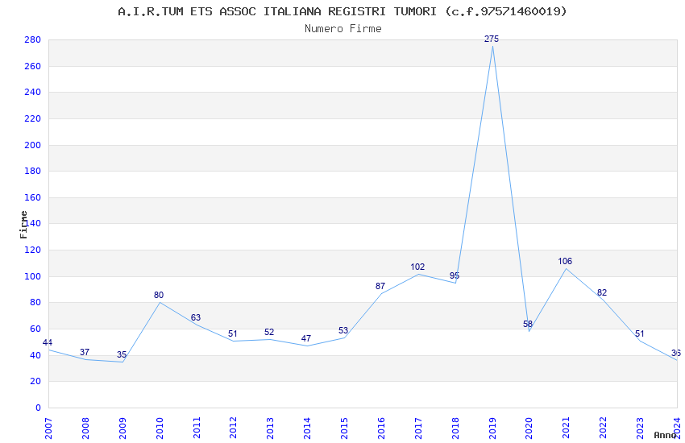Viewport: 685px width, 443px height.
Task: Click the x-axis year 2022
Action: [x=604, y=429]
